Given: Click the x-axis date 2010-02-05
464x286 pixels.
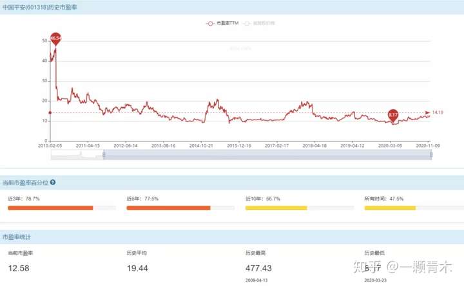Looking at the screenshot, I should pyautogui.click(x=50, y=146).
